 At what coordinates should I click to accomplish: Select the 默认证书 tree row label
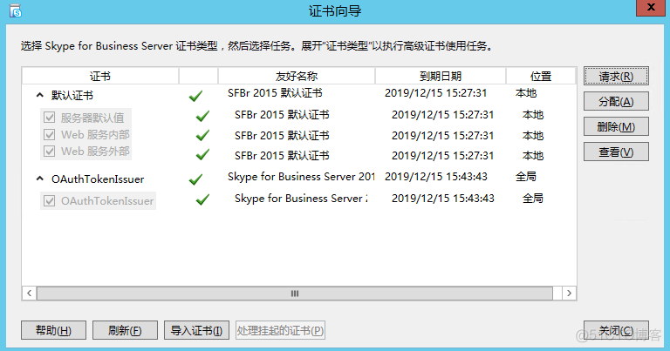click(x=72, y=95)
